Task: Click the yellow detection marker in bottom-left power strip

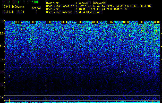Action: coord(10,101)
